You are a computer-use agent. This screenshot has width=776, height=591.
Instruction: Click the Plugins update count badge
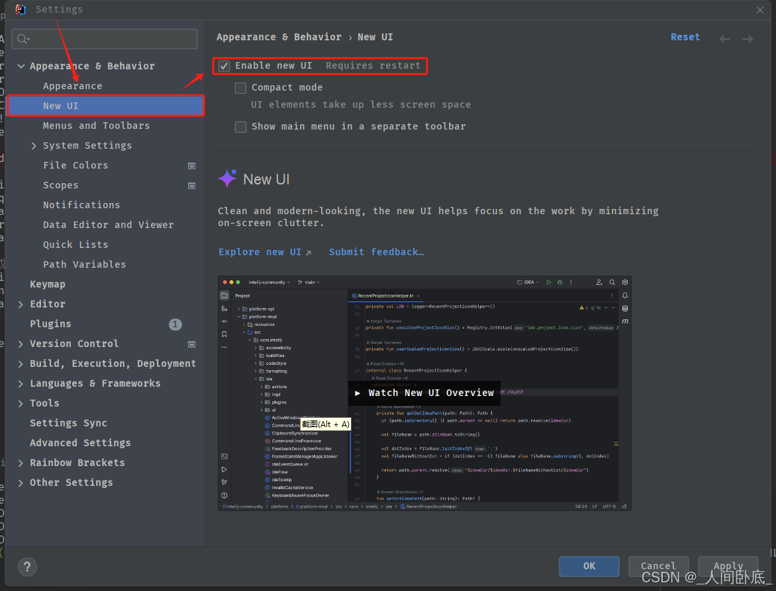click(175, 324)
